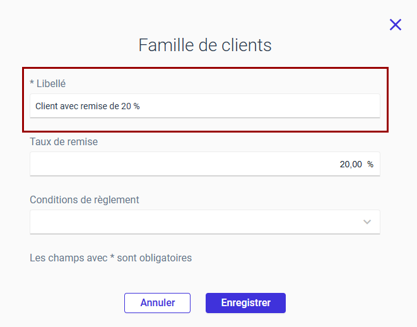Close the Famille de clients dialog

click(396, 25)
